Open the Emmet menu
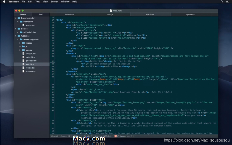This screenshot has width=232, height=145. pyautogui.click(x=54, y=2)
